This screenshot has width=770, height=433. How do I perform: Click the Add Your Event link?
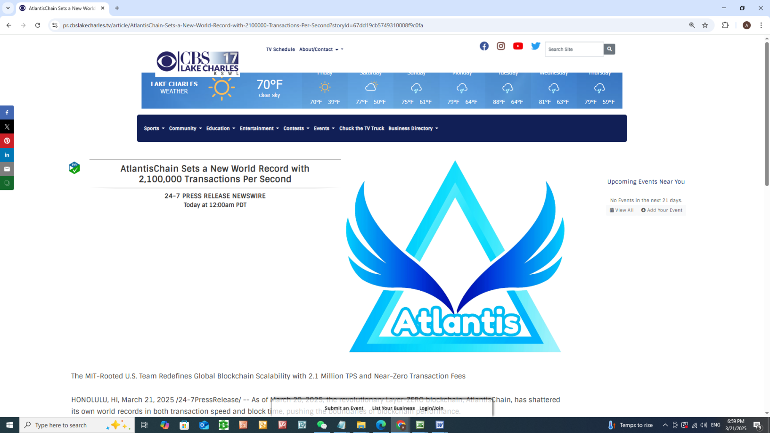click(662, 210)
